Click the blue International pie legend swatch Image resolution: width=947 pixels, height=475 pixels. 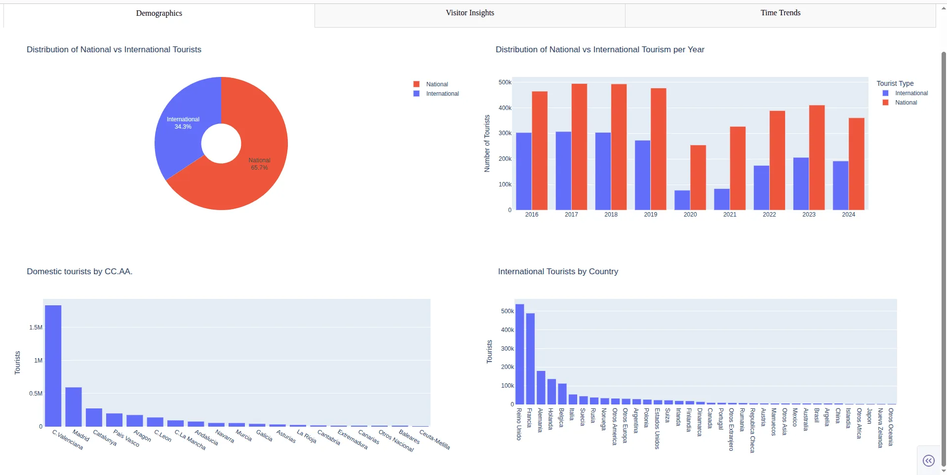tap(416, 94)
